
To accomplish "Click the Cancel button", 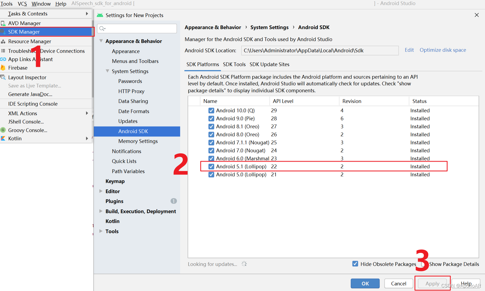I will click(399, 284).
